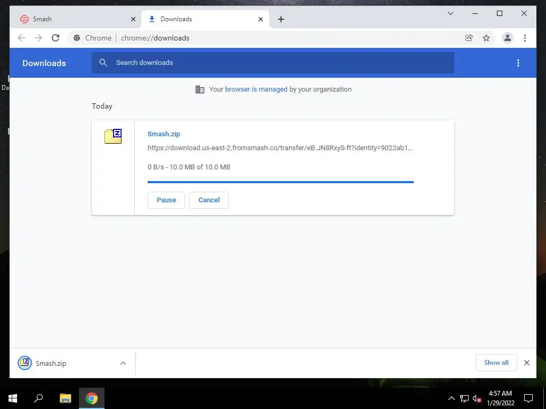Viewport: 546px width, 409px height.
Task: Go back with the browser back arrow
Action: pos(21,38)
